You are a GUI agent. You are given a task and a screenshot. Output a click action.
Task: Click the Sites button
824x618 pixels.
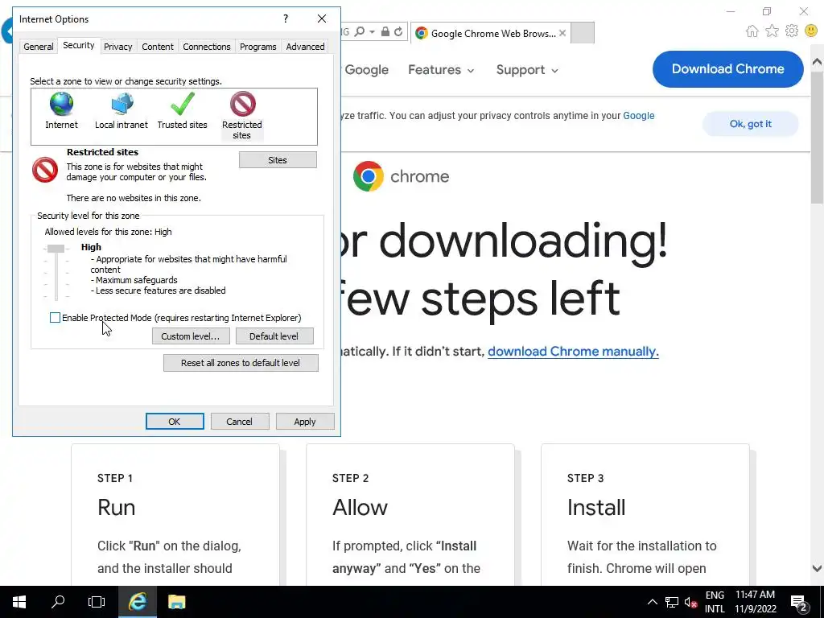click(278, 160)
